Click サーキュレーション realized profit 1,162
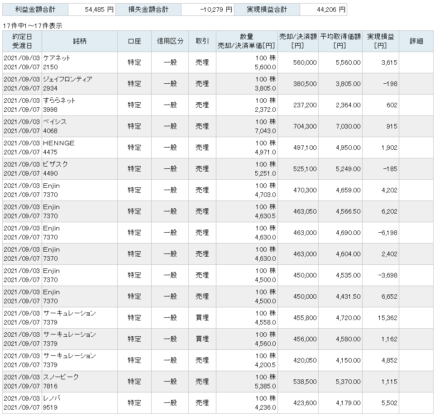The image size is (435, 416). point(389,339)
